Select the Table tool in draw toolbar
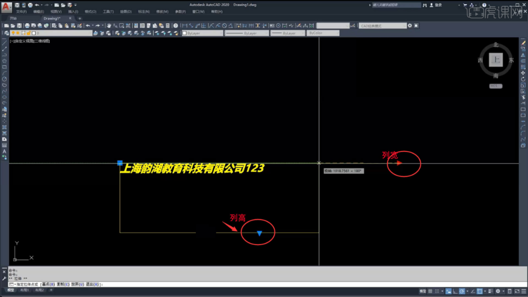The width and height of the screenshot is (528, 297). pos(4,145)
